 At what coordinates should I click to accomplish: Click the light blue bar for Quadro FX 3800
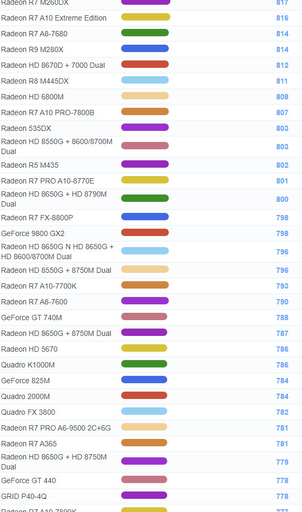point(144,411)
